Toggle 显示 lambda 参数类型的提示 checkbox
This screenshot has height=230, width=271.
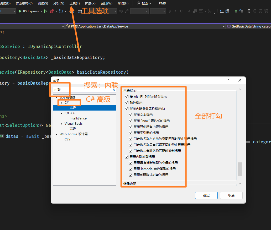point(131,169)
